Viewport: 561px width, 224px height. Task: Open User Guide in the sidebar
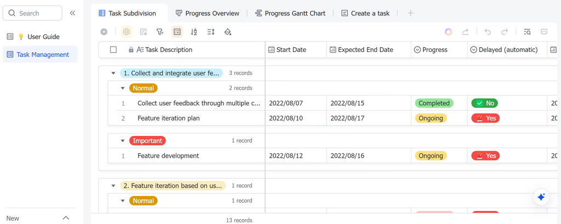40,37
